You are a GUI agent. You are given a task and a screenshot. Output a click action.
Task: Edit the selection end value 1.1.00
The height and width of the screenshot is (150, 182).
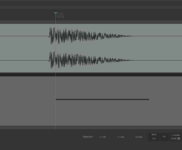point(121,137)
